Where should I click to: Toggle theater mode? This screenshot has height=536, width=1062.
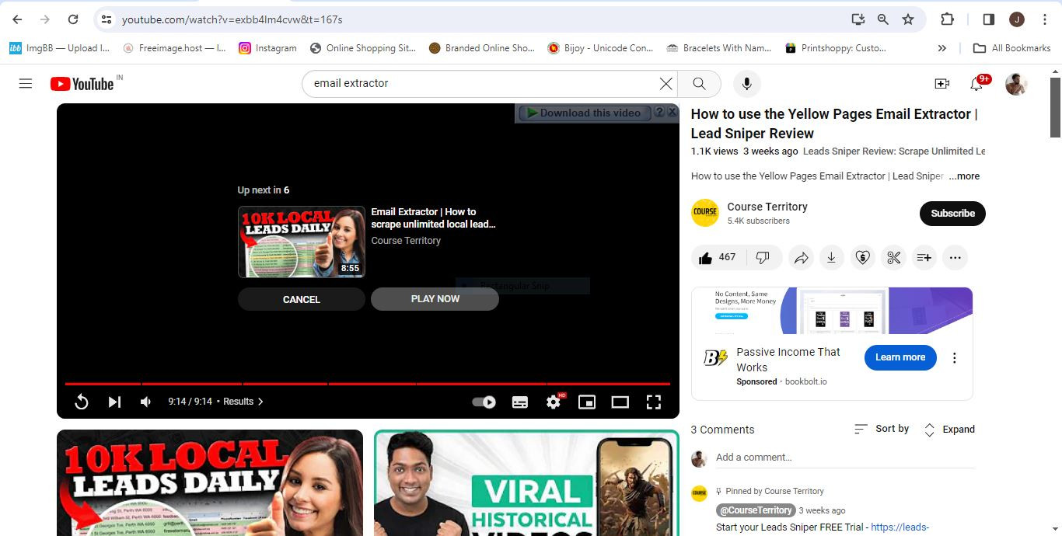[620, 402]
